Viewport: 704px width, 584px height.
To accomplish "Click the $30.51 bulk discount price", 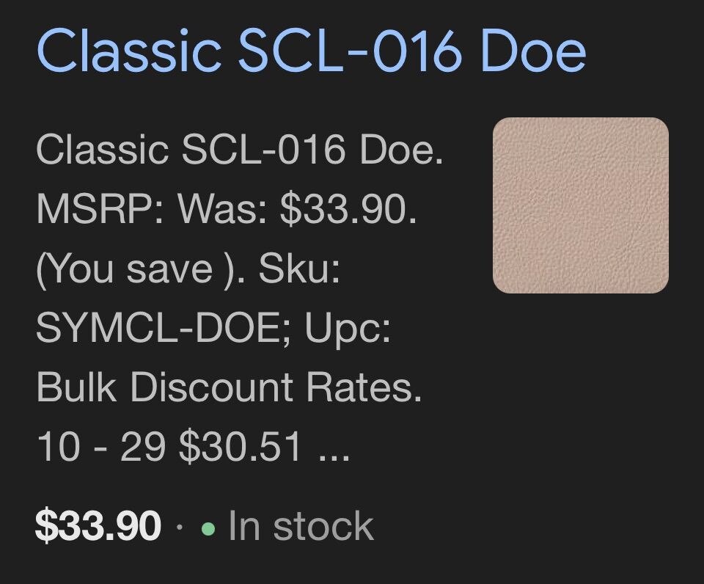I will point(241,447).
